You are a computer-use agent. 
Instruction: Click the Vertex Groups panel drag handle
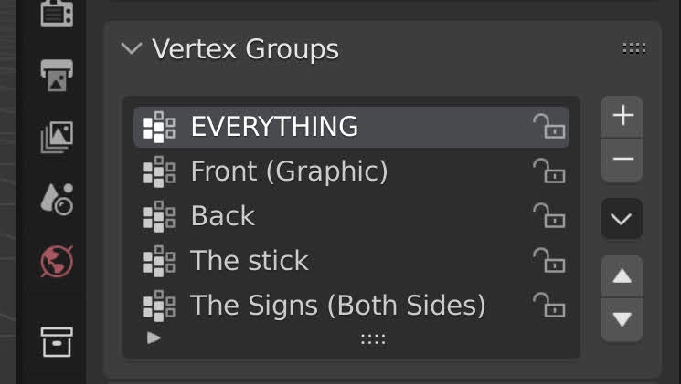633,48
